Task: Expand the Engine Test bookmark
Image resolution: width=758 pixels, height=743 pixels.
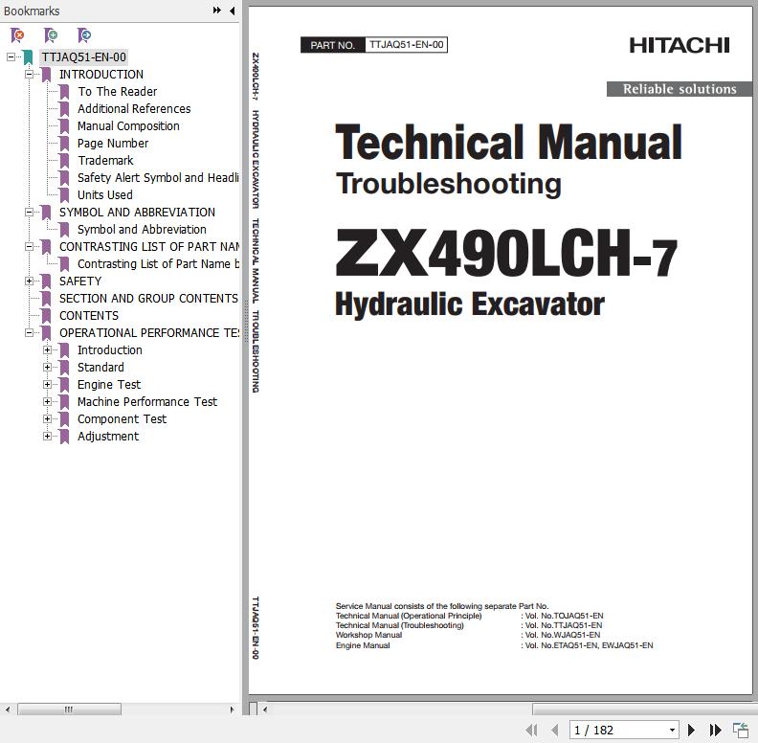Action: pyautogui.click(x=47, y=385)
